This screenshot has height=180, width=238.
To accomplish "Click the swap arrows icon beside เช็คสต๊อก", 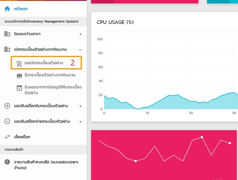I will coord(7,137).
